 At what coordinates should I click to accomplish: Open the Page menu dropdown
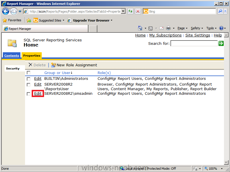click(182, 28)
